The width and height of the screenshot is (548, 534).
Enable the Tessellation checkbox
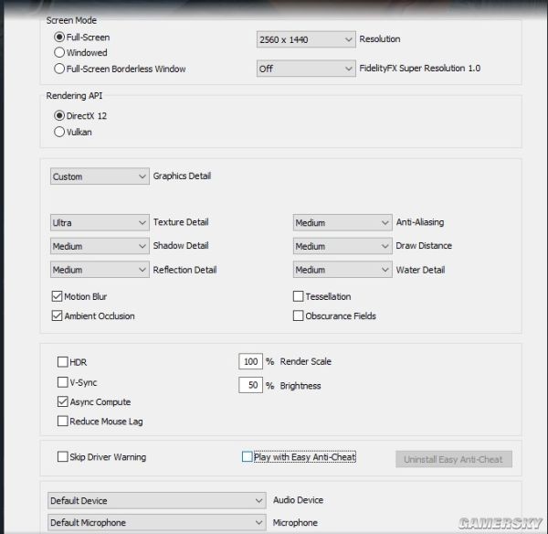click(x=298, y=296)
